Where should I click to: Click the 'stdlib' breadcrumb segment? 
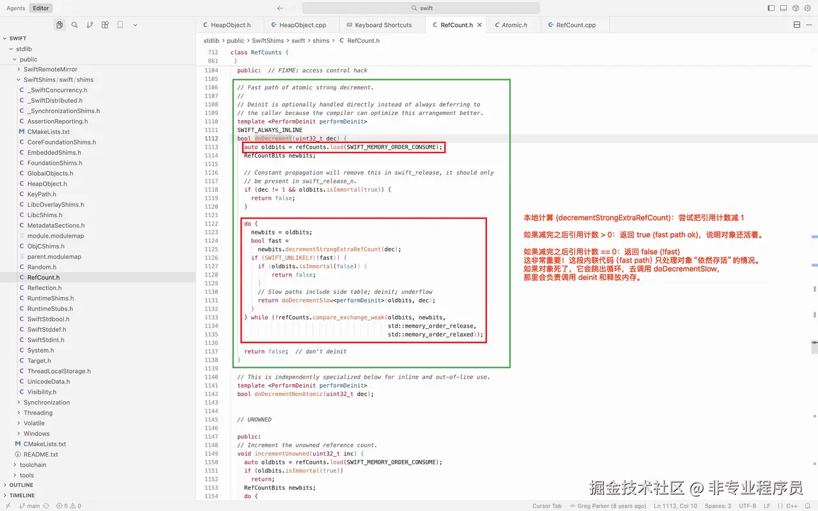point(212,41)
